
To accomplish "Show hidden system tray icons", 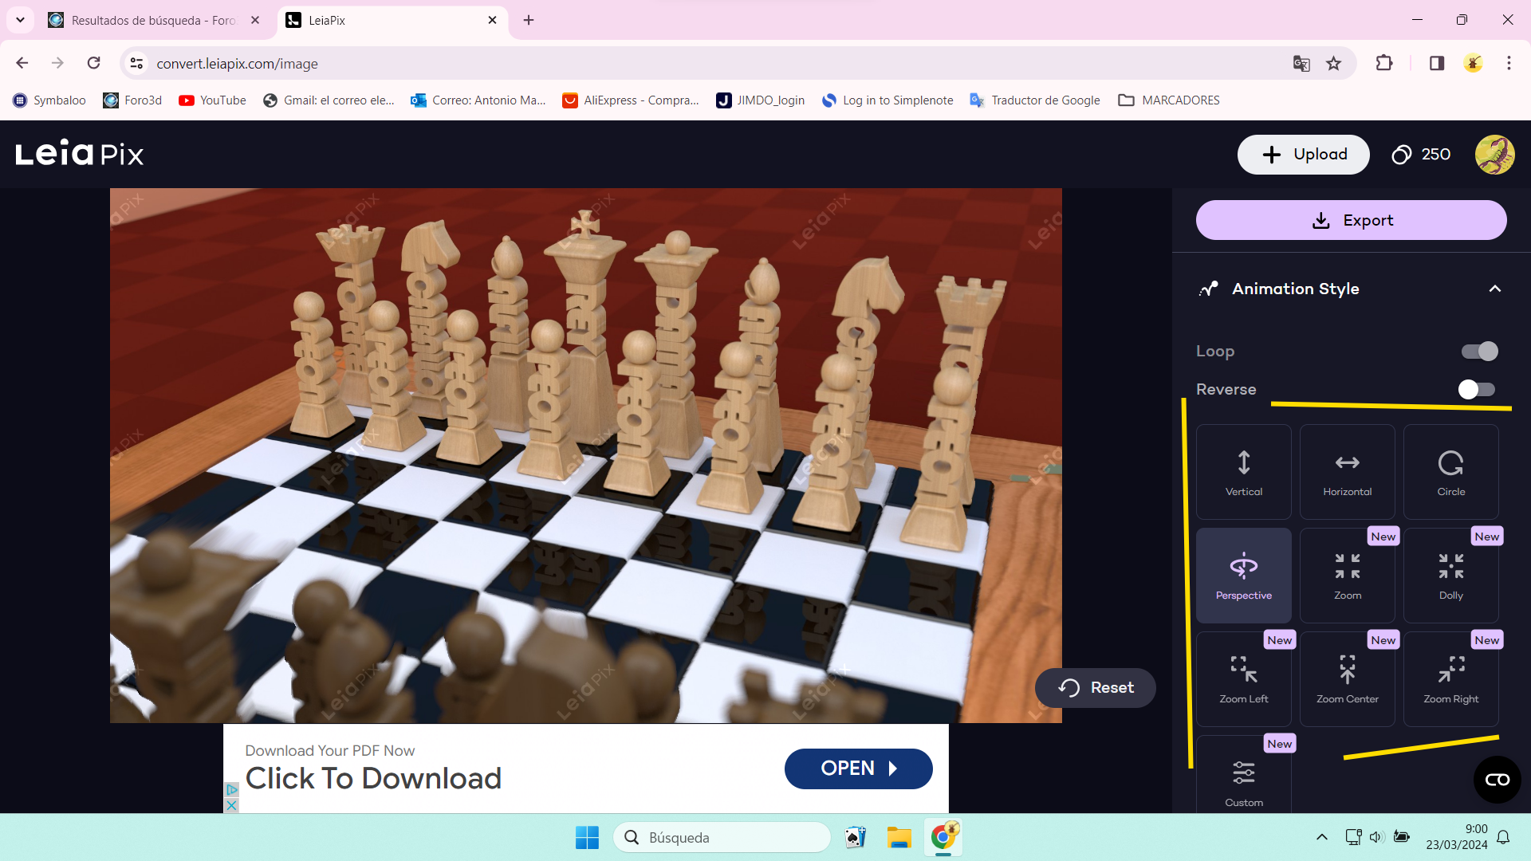I will coord(1321,837).
